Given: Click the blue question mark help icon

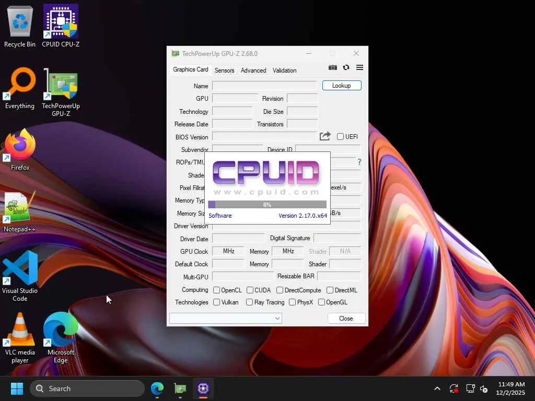Looking at the screenshot, I should (359, 162).
